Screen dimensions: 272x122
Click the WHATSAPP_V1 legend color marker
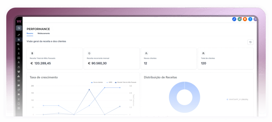[x=227, y=99]
